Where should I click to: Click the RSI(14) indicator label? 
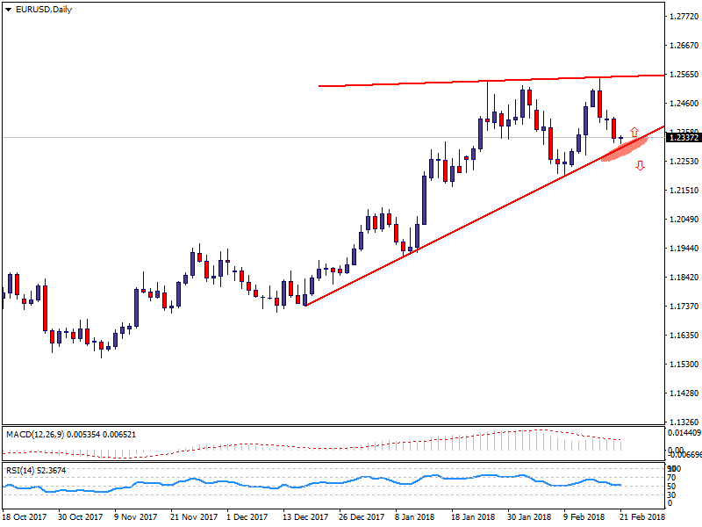tap(20, 471)
